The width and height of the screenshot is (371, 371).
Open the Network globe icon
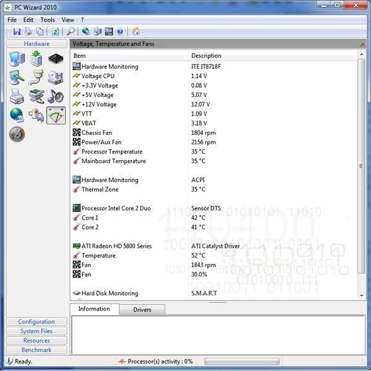click(x=17, y=115)
